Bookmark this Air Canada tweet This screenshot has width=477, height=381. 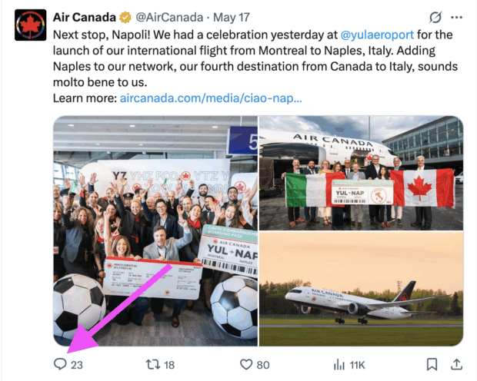pyautogui.click(x=432, y=364)
